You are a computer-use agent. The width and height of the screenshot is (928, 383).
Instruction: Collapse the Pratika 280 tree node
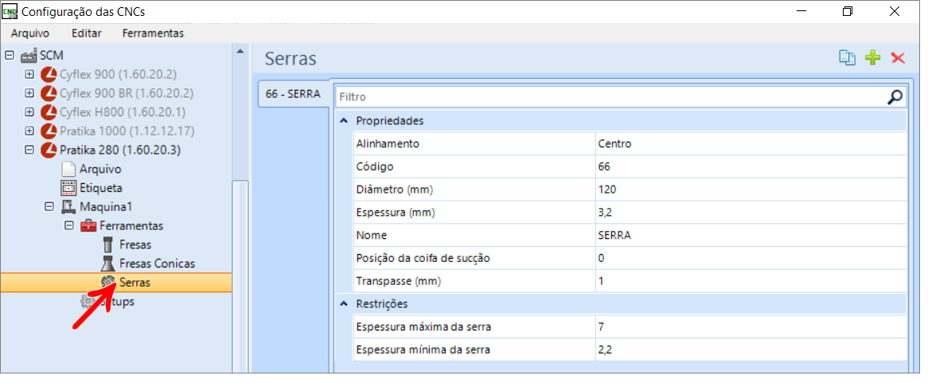click(29, 150)
